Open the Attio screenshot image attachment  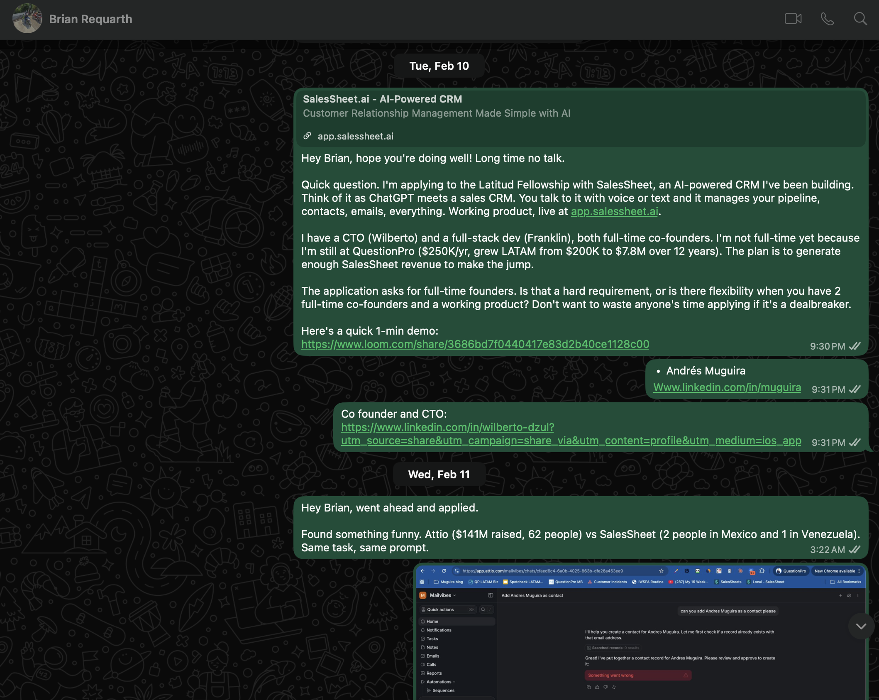pos(640,632)
